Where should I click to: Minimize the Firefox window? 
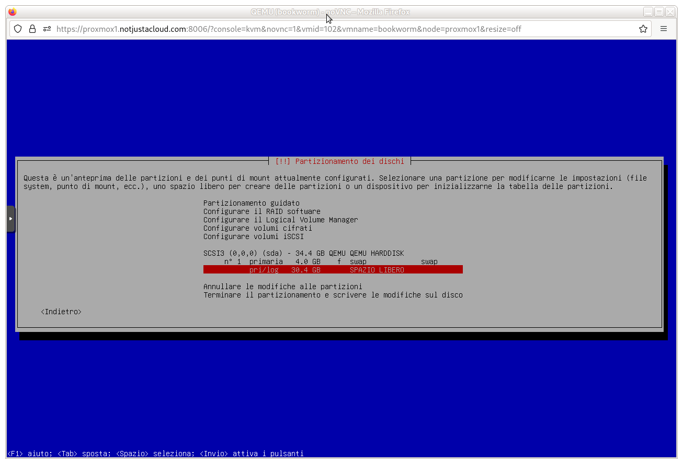click(648, 11)
